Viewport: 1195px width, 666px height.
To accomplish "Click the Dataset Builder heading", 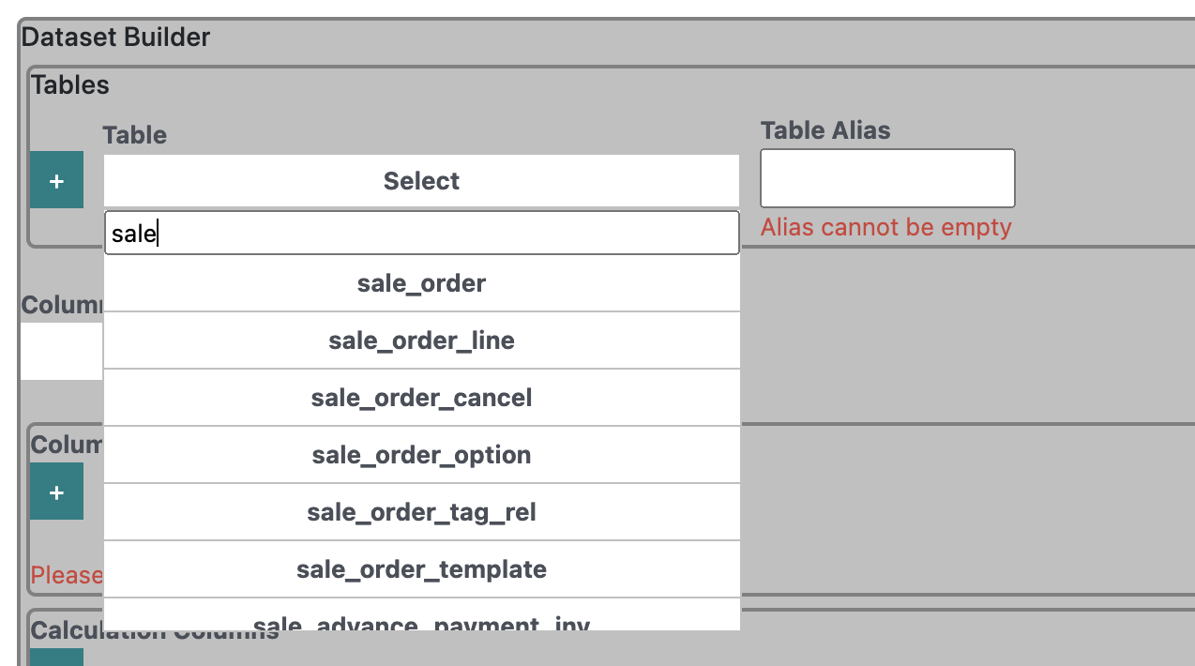I will pyautogui.click(x=115, y=38).
